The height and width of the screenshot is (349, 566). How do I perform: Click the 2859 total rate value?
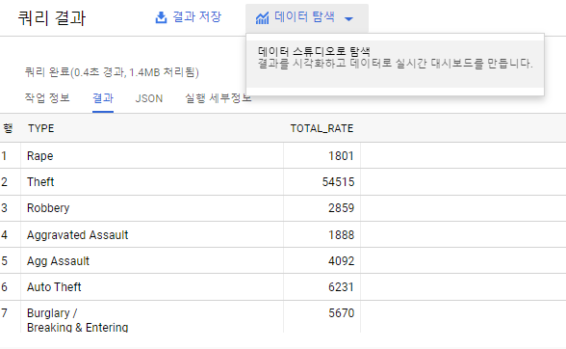(x=341, y=208)
